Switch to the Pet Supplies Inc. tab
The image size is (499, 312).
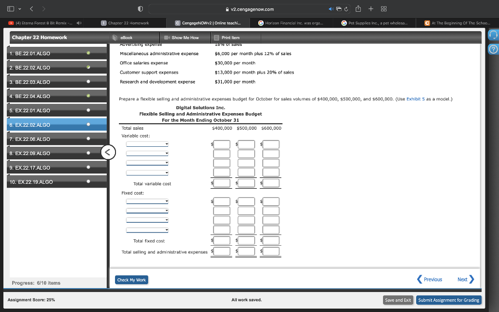pos(375,23)
